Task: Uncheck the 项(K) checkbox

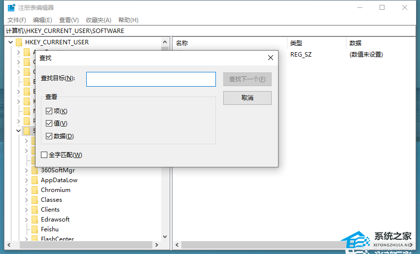Action: tap(49, 111)
